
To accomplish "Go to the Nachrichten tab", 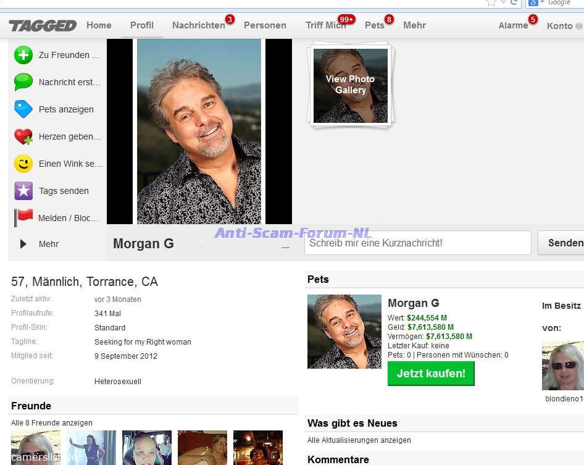I will (x=198, y=25).
